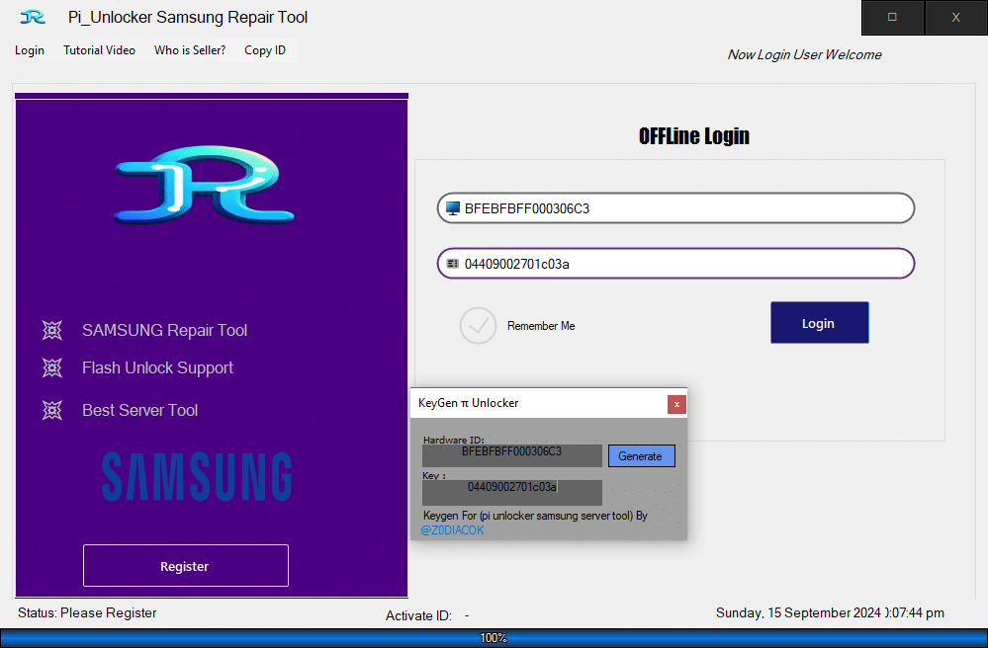
Task: Click the spark icon beside Flash Unlock Support
Action: (52, 367)
